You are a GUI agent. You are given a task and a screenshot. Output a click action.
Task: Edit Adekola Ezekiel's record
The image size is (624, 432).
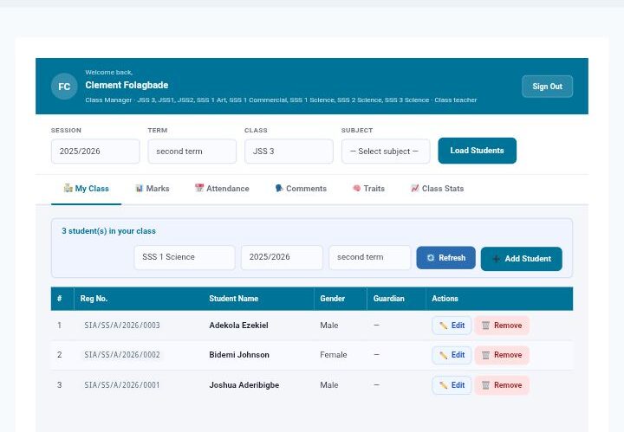pos(452,326)
